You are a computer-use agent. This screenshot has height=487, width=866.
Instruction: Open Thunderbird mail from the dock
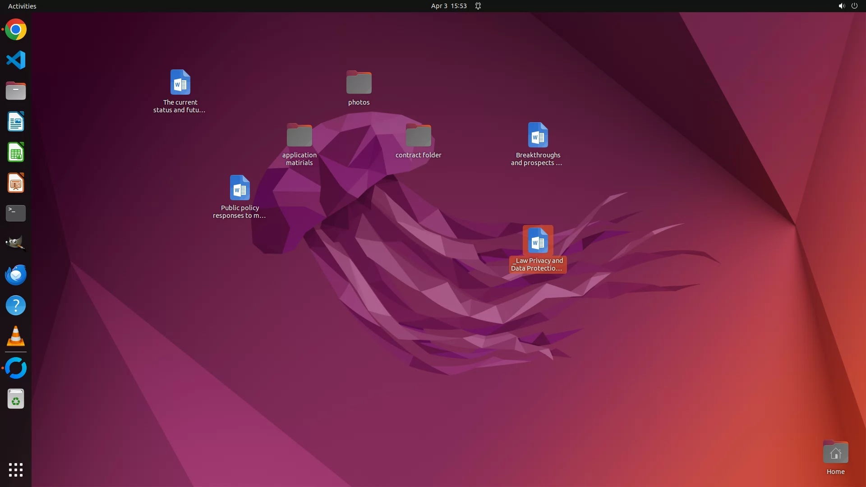pos(16,275)
